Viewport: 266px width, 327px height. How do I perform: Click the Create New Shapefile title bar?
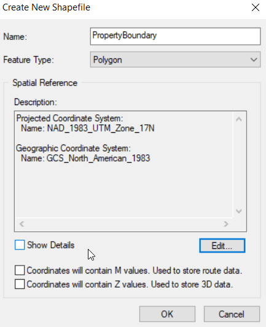[125, 8]
